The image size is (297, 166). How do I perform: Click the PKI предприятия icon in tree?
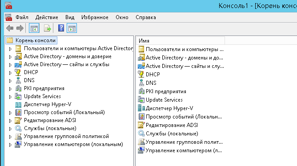point(18,88)
